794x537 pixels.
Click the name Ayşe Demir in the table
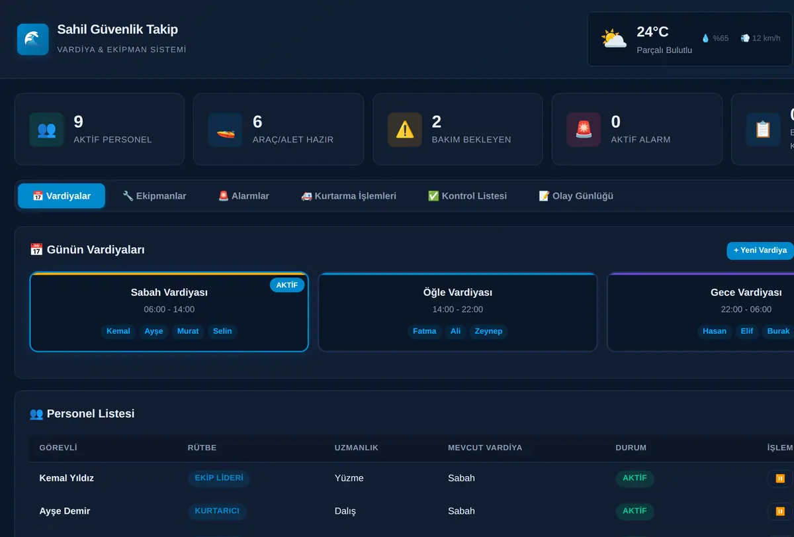point(65,511)
